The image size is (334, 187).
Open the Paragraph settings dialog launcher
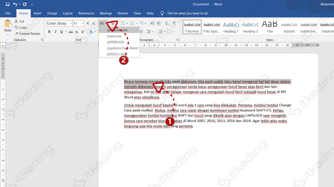coord(178,40)
